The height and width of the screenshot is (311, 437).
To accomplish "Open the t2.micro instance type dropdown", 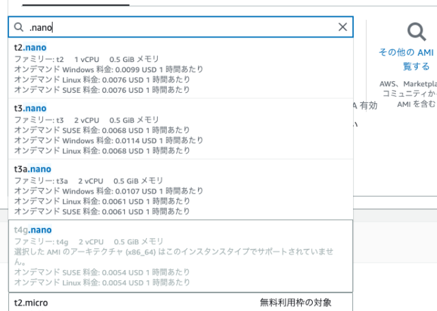I will [180, 302].
